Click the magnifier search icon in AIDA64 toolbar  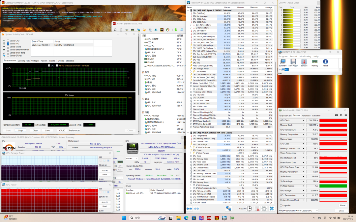[x=182, y=30]
